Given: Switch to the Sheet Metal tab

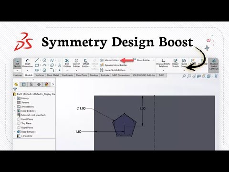Looking at the screenshot, I should click(x=52, y=75).
